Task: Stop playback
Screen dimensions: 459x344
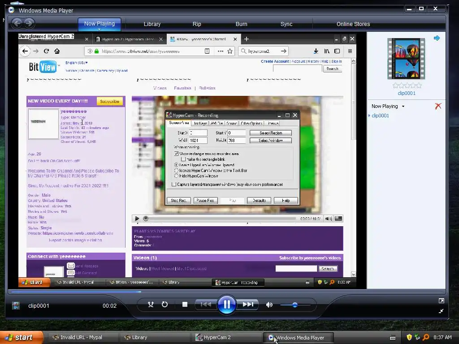Action: pos(185,305)
